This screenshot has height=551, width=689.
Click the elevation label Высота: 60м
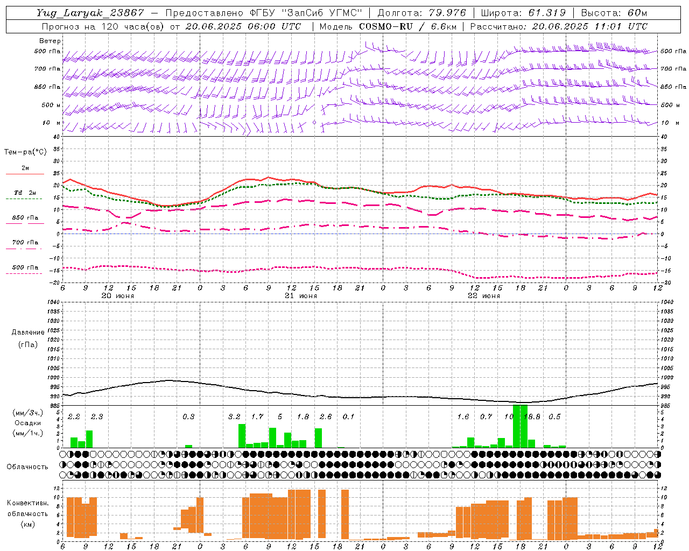tap(614, 13)
